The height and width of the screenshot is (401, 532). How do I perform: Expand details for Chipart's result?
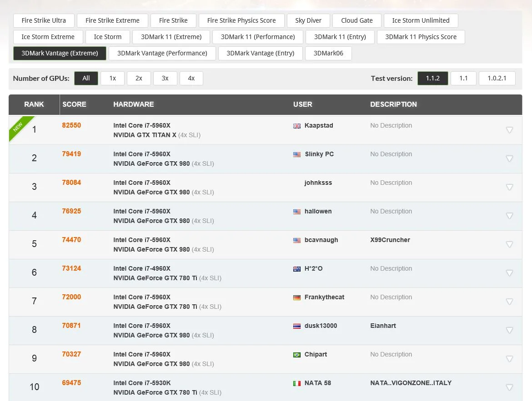tap(509, 359)
